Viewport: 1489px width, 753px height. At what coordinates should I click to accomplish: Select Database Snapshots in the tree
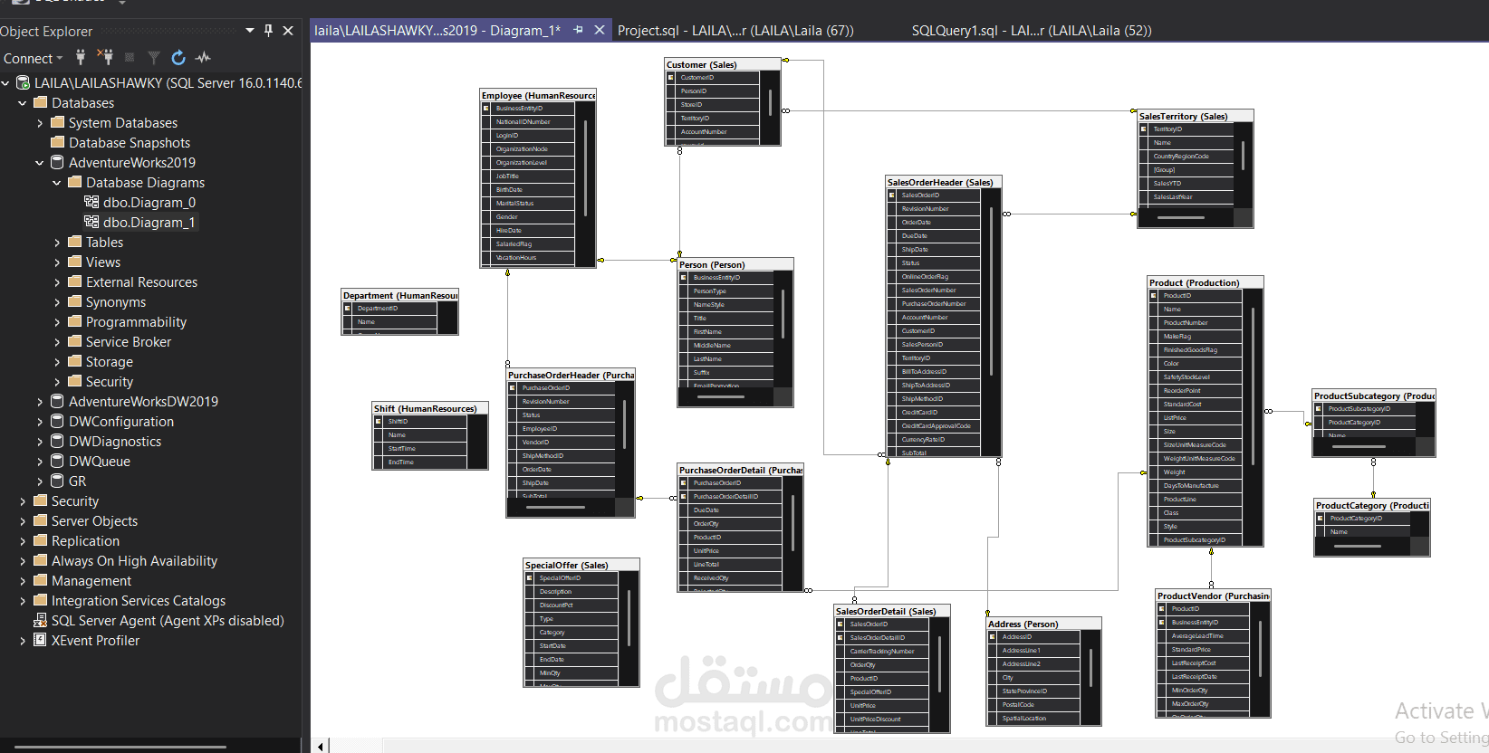pos(130,142)
